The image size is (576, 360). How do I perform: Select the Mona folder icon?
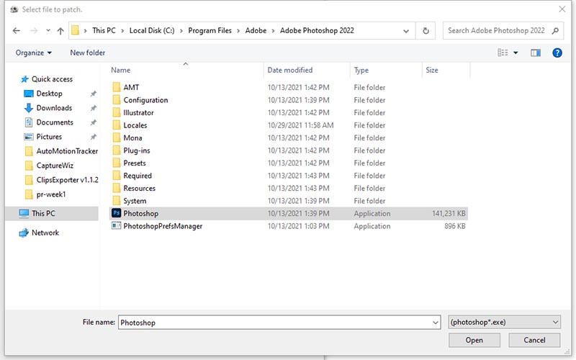(117, 138)
